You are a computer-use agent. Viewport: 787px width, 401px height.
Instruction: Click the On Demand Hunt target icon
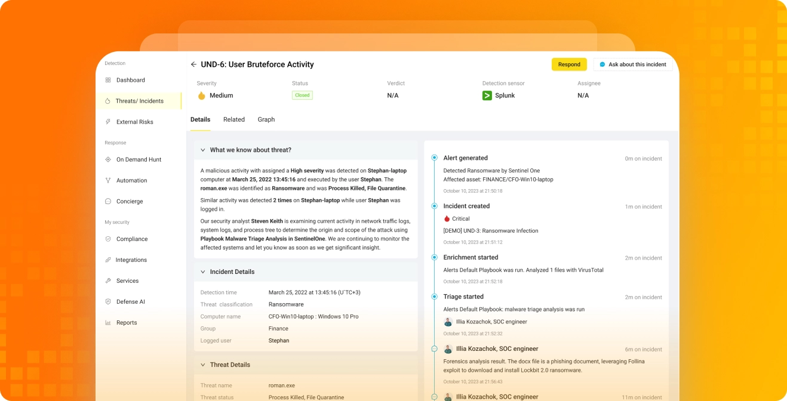(x=108, y=159)
